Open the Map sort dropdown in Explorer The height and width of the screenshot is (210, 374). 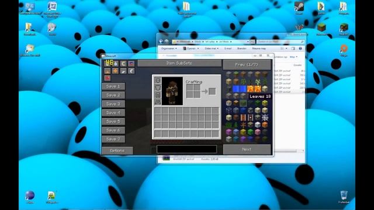pyautogui.click(x=293, y=57)
